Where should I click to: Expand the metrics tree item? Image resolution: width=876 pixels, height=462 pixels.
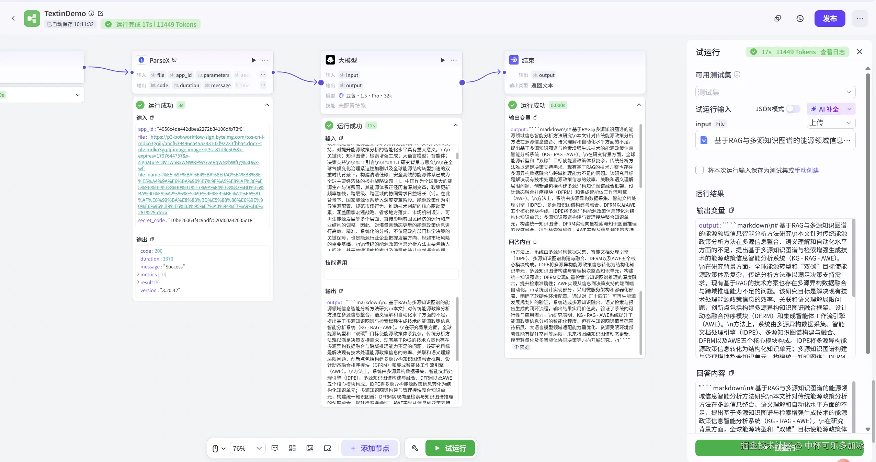pyautogui.click(x=138, y=275)
